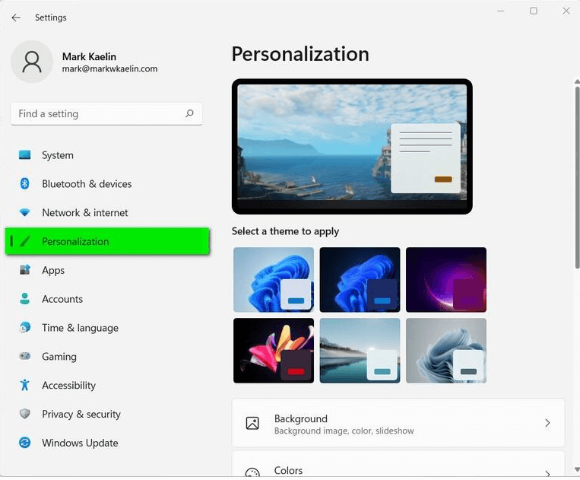Click the user avatar icon
Image resolution: width=580 pixels, height=480 pixels.
click(32, 62)
